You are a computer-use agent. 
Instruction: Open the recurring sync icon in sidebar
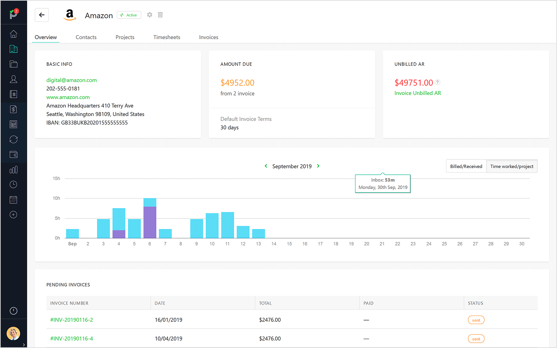[x=13, y=139]
